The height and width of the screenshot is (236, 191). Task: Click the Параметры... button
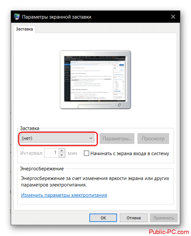(x=117, y=138)
